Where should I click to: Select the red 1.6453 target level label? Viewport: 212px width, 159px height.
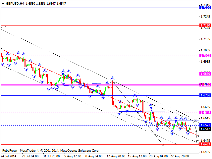(205, 144)
